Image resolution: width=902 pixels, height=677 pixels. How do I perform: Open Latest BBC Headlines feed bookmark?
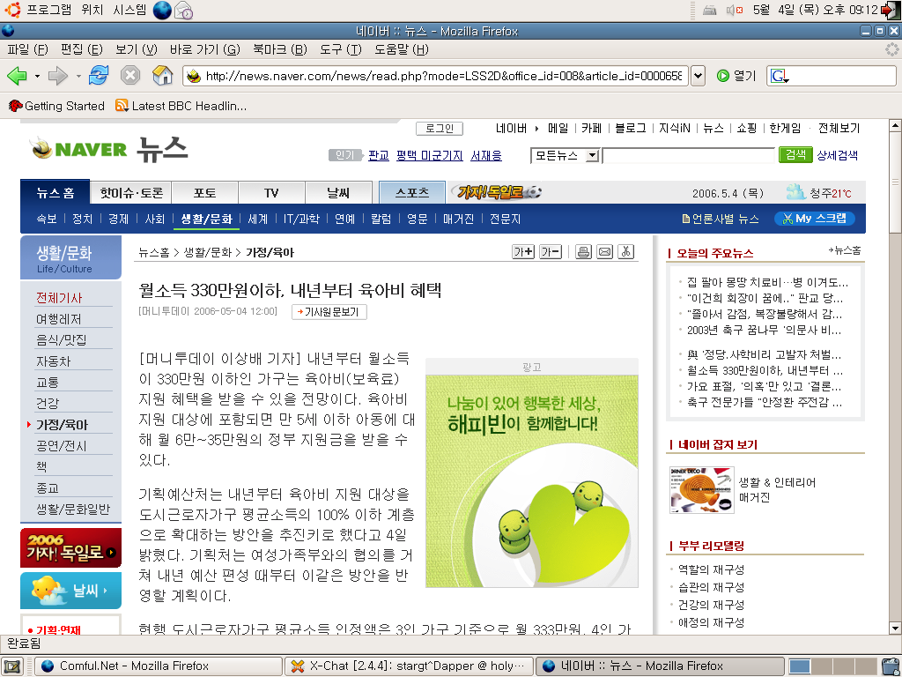[x=181, y=106]
